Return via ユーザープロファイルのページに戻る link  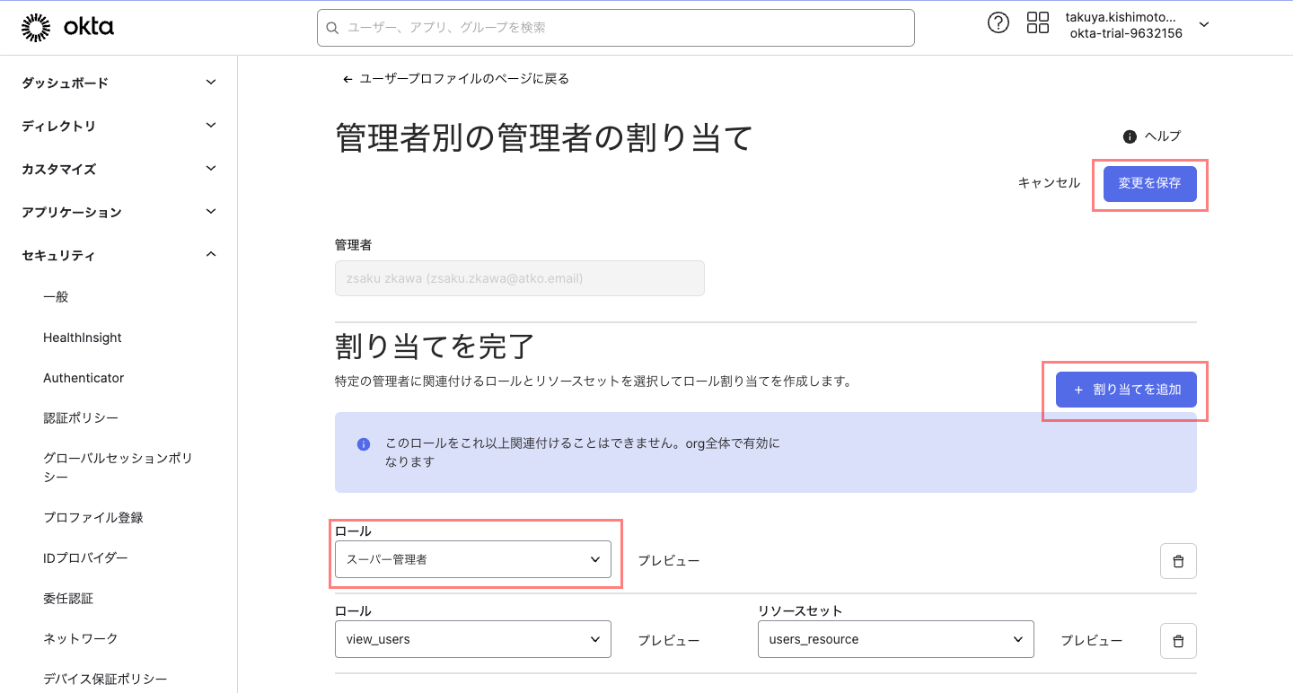[x=456, y=79]
